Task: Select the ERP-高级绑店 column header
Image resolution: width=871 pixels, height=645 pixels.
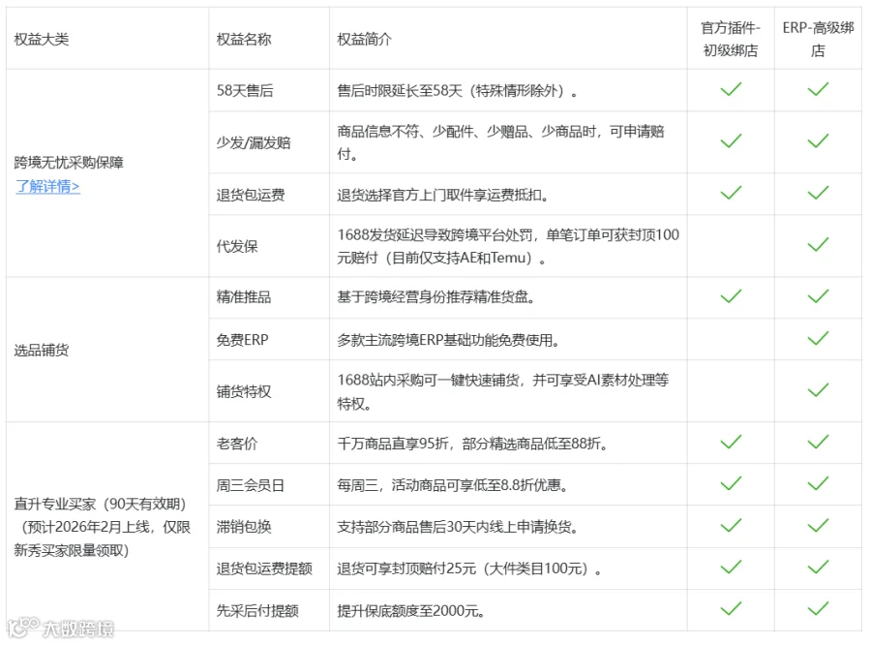Action: tap(818, 39)
